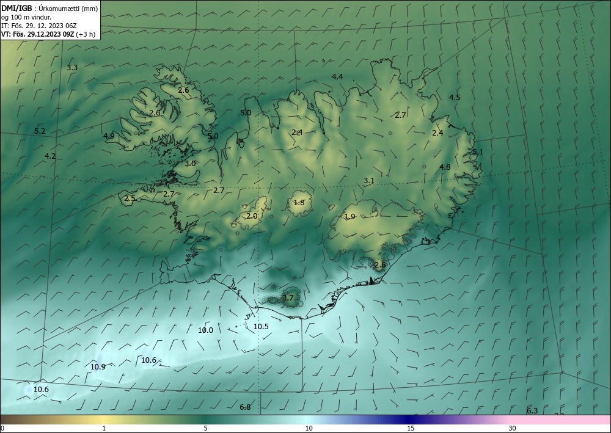611x433 pixels.
Task: Click the title 'DMI/IGB : Úrkomumætti (mm)'
Action: [49, 8]
